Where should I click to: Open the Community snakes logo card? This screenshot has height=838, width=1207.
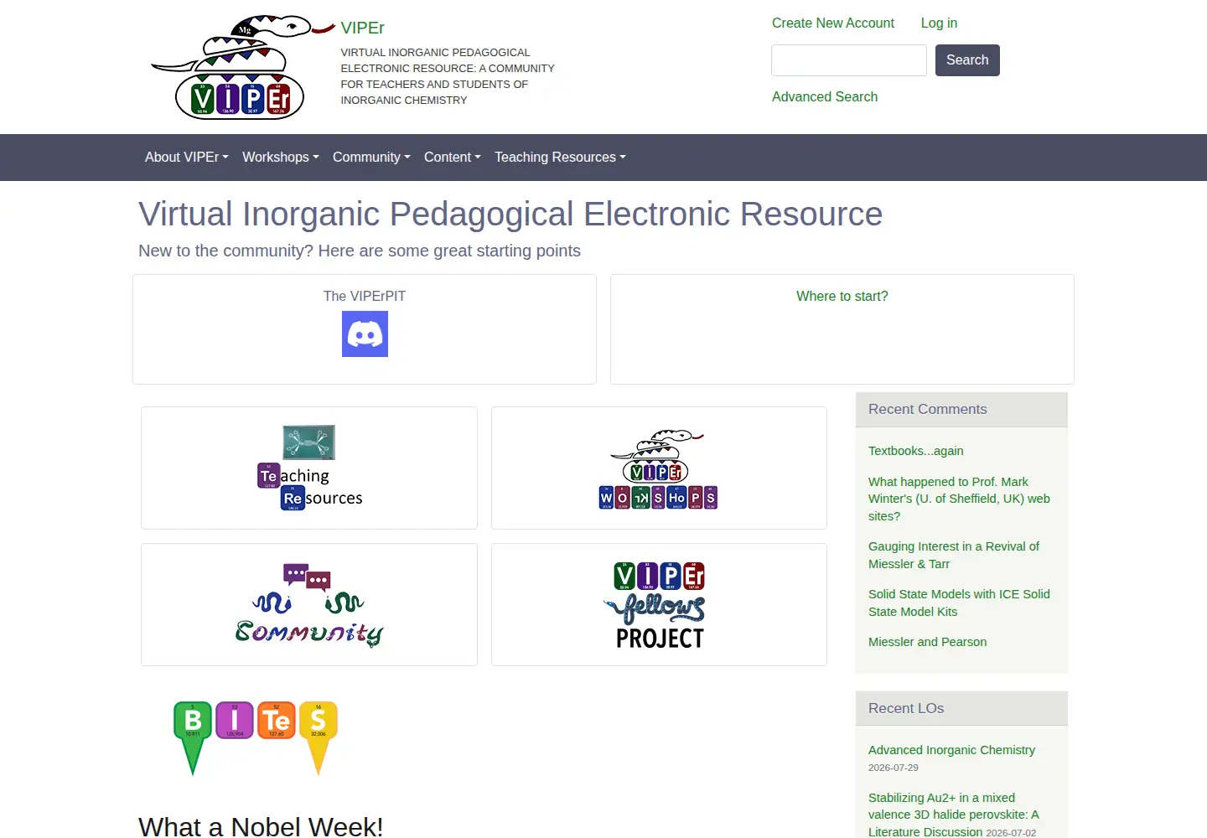[x=309, y=604]
